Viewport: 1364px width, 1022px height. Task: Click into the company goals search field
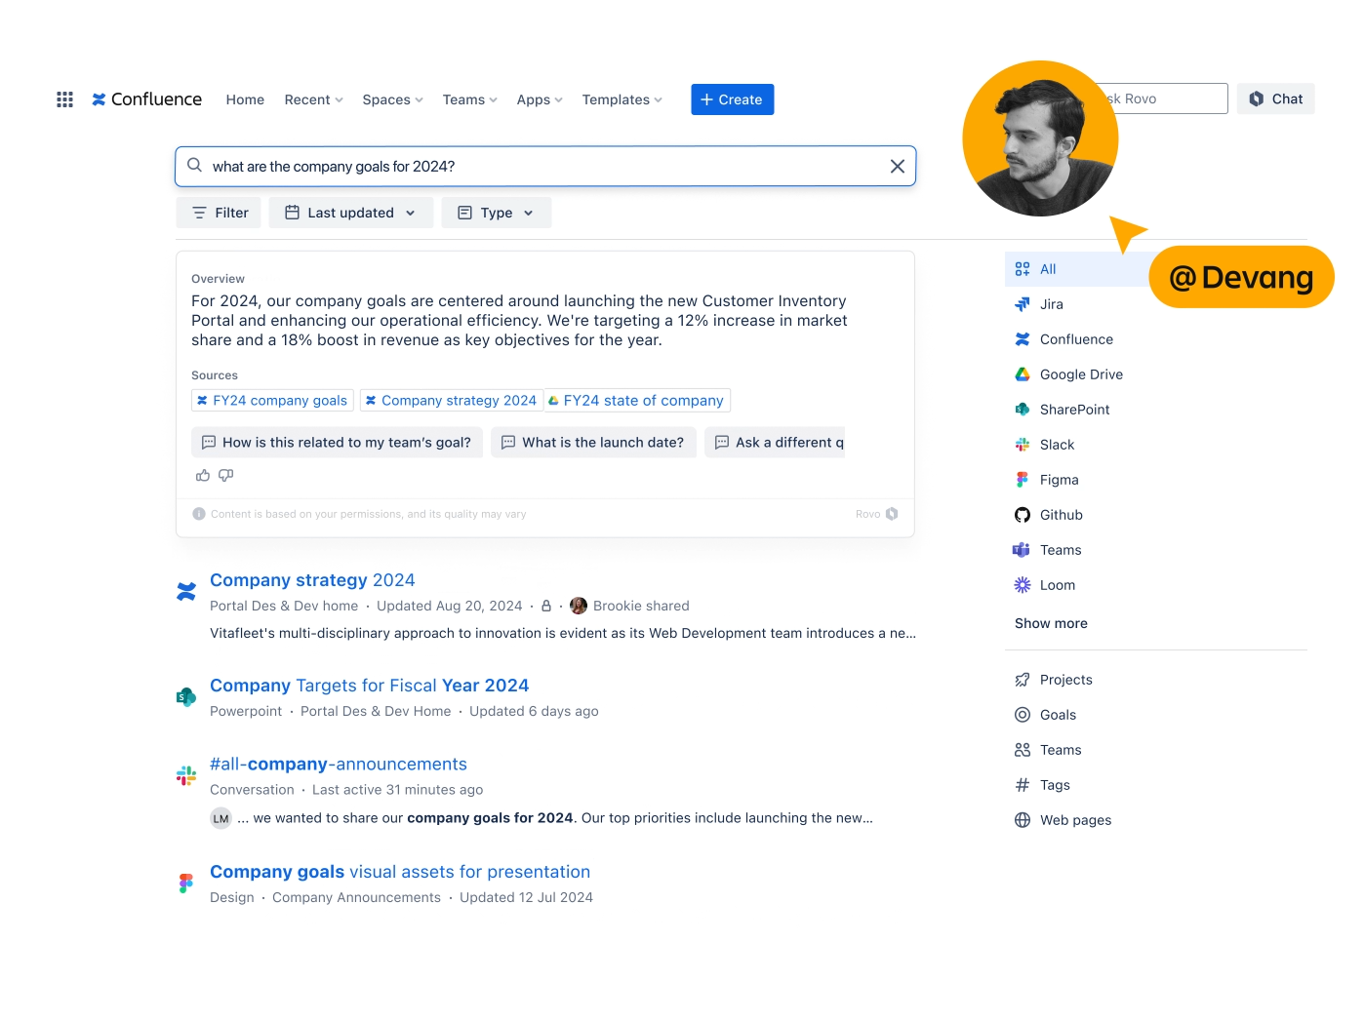545,167
